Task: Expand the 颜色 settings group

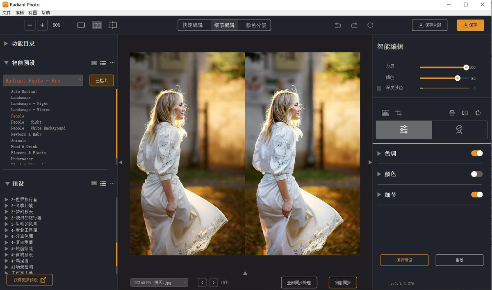Action: pos(379,174)
